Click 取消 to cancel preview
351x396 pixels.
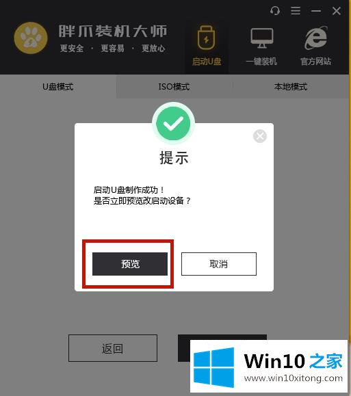coord(219,264)
